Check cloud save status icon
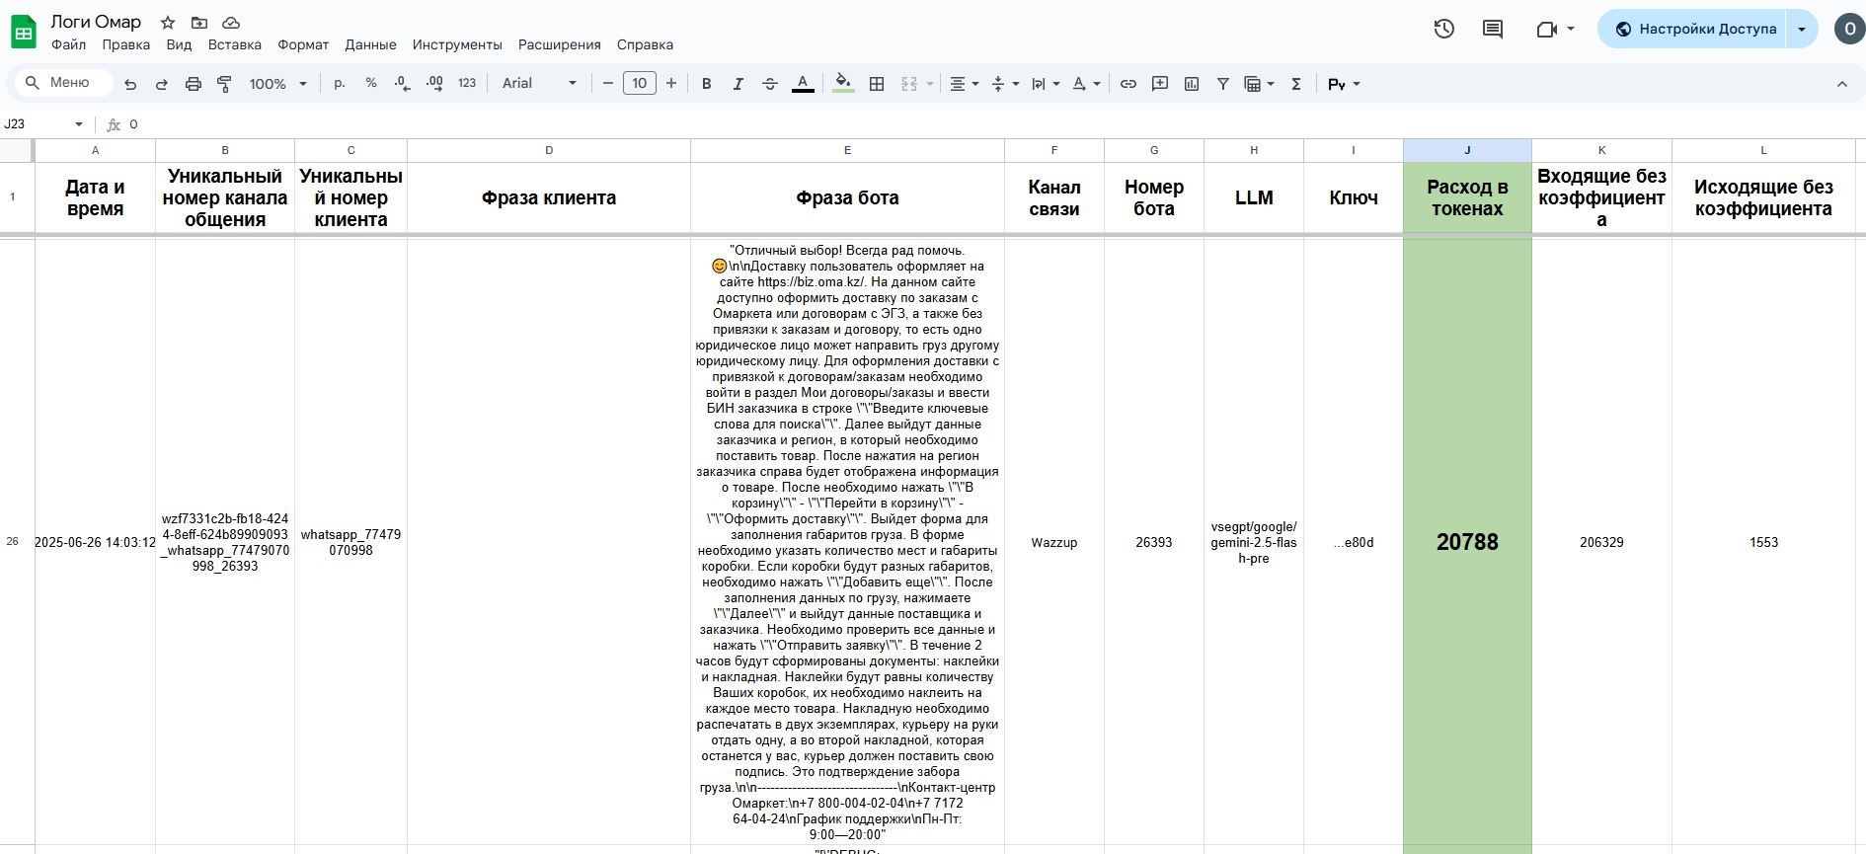Screen dimensions: 1866x854 (x=231, y=23)
